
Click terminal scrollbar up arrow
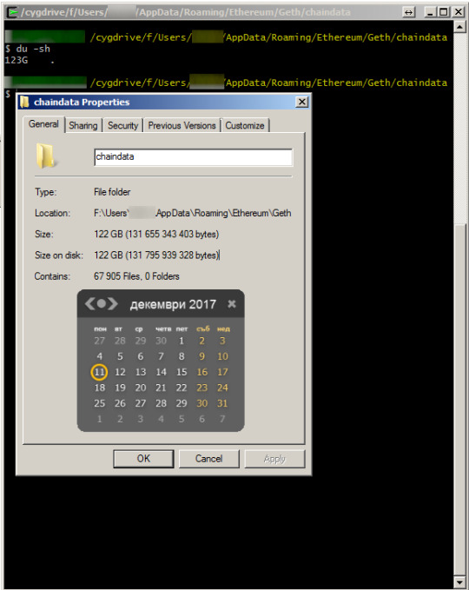click(x=459, y=27)
